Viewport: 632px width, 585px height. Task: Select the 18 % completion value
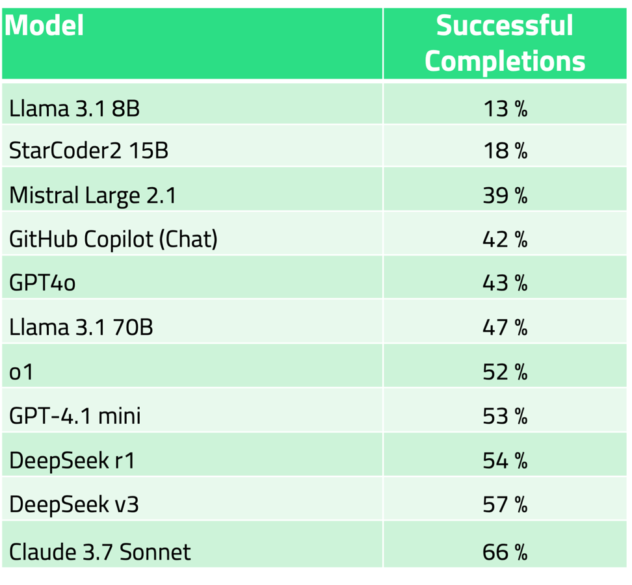[505, 151]
